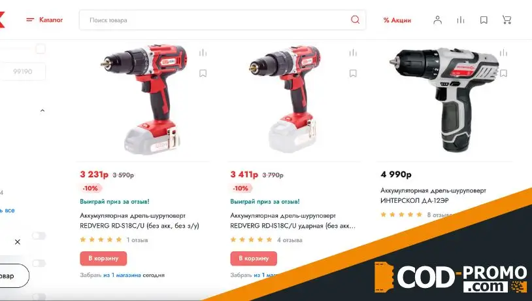Image resolution: width=532 pixels, height=301 pixels.
Task: Add REDVERG RD-S18C/U to cart with В корзину
Action: click(x=103, y=258)
